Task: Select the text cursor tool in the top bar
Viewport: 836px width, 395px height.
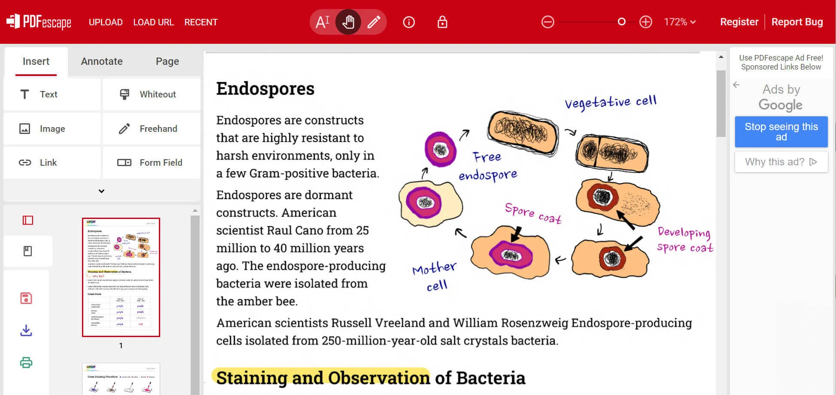Action: [x=322, y=22]
